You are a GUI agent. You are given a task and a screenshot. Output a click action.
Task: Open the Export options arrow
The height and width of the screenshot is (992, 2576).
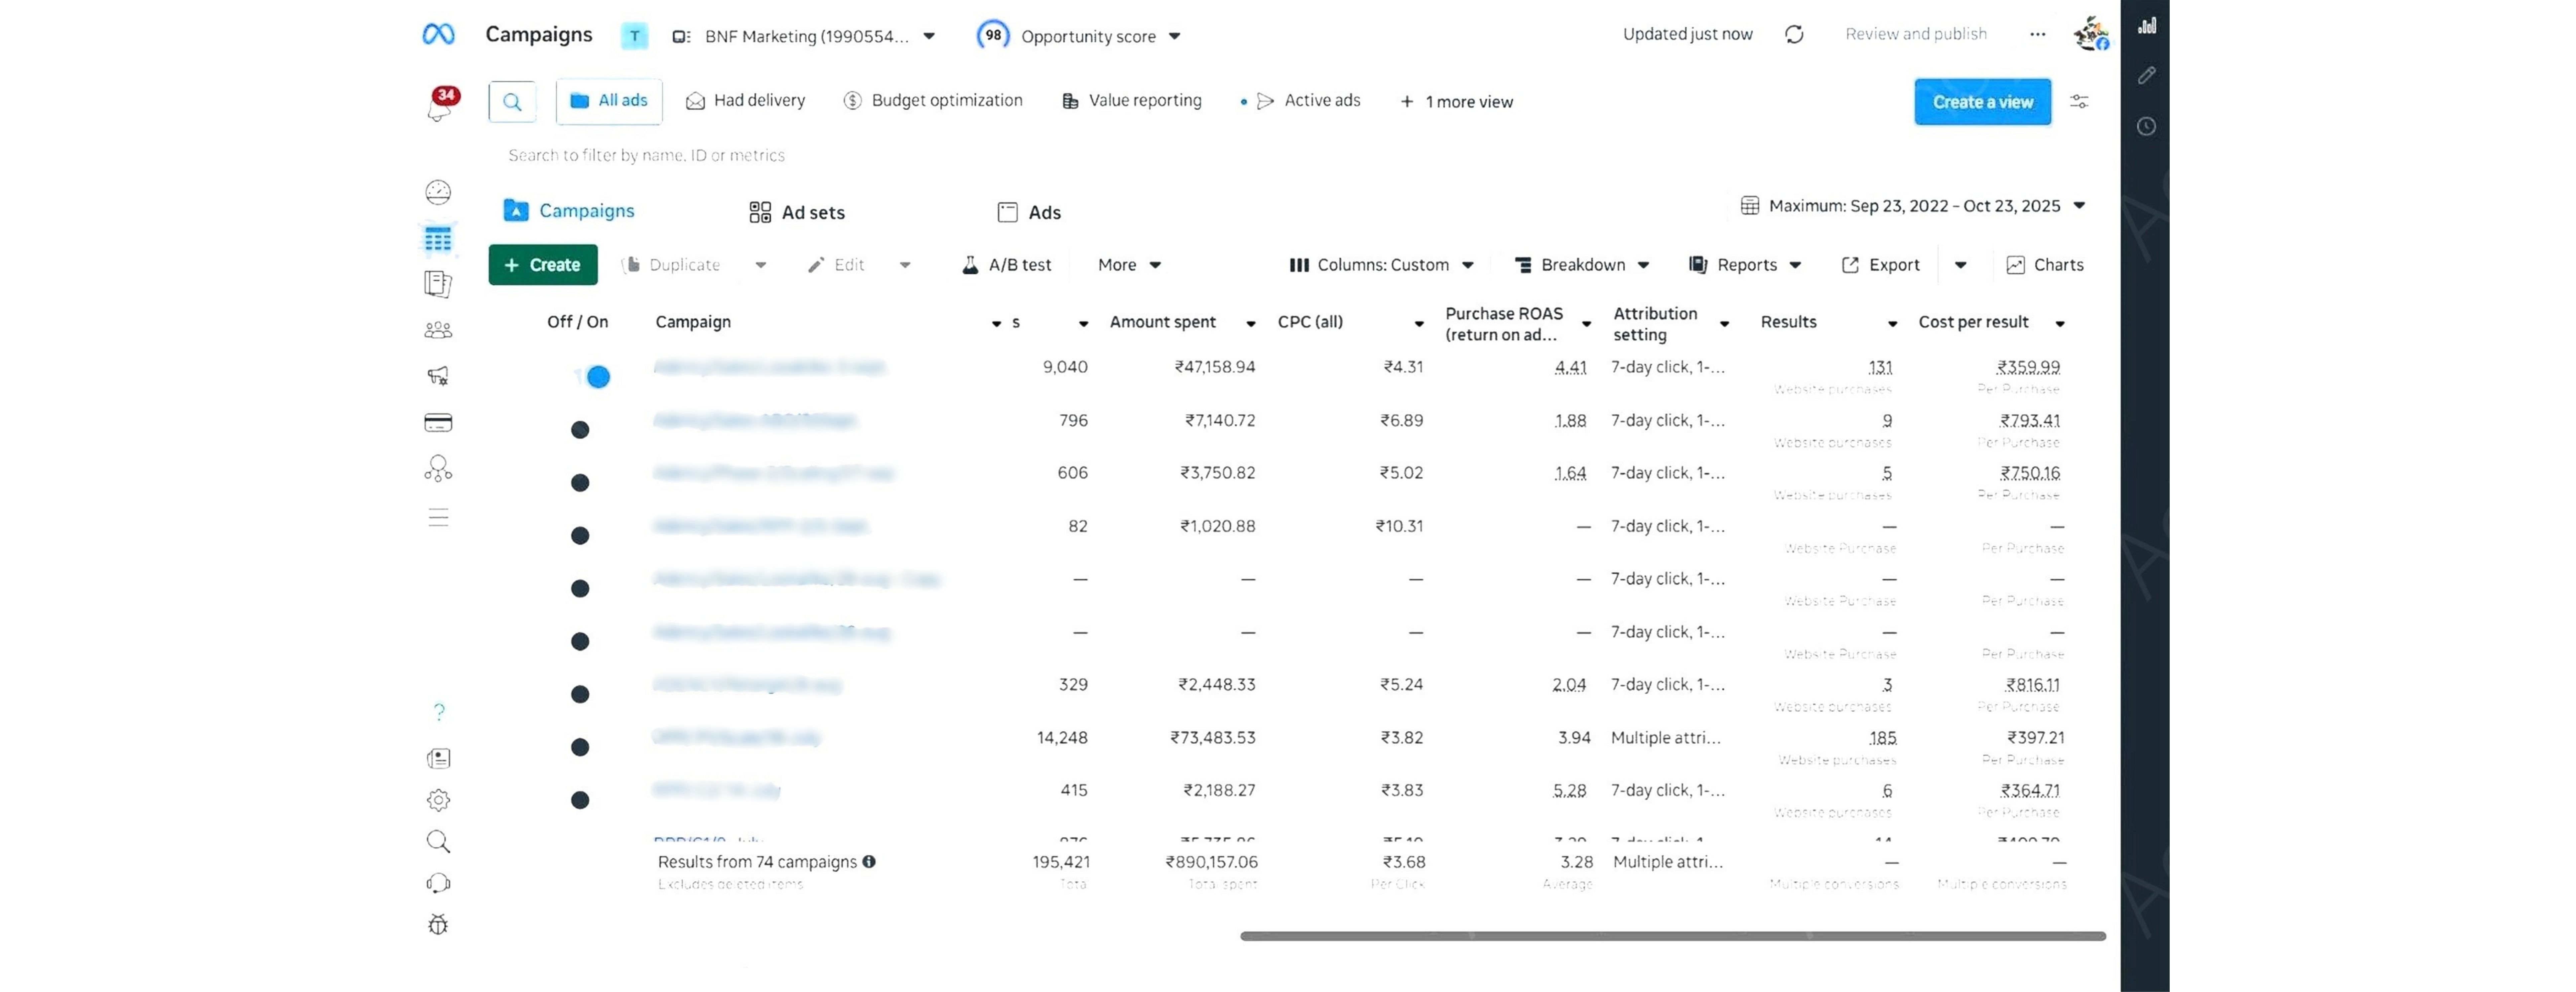click(1961, 265)
